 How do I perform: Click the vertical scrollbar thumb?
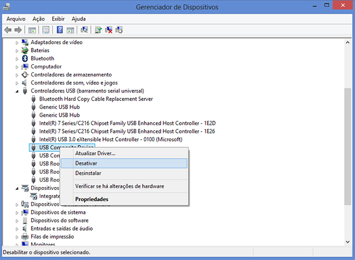pyautogui.click(x=348, y=147)
